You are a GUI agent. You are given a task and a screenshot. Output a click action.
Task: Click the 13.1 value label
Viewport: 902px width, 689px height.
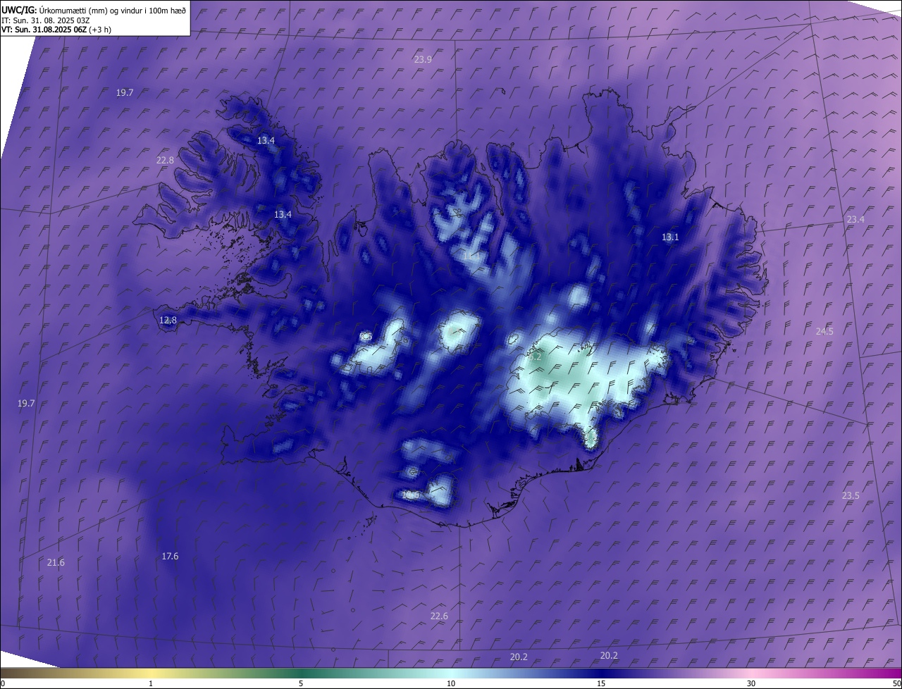click(670, 237)
